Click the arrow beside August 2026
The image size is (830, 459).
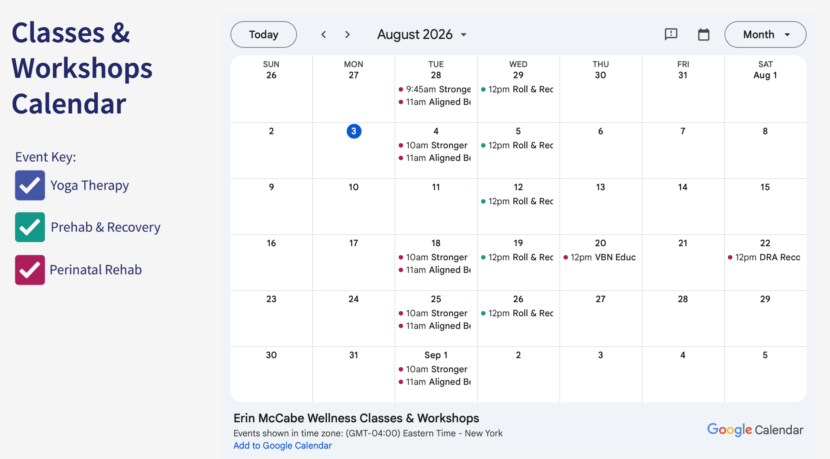pyautogui.click(x=464, y=35)
